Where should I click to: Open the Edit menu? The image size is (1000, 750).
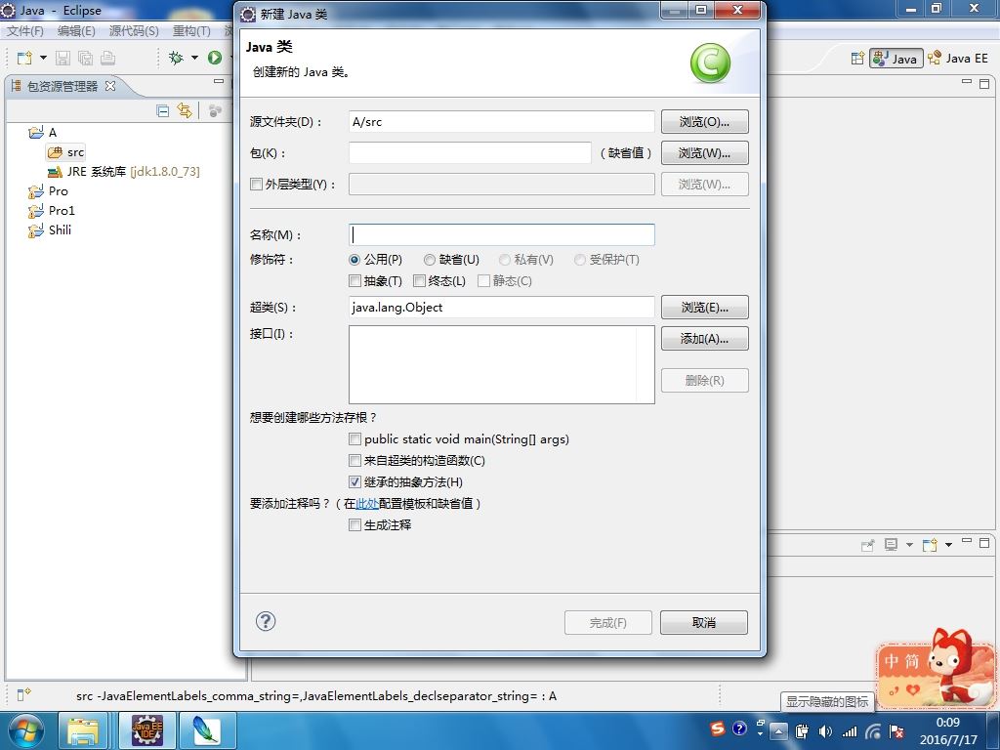tap(76, 30)
